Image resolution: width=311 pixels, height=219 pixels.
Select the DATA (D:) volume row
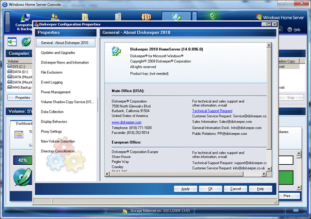click(20, 72)
